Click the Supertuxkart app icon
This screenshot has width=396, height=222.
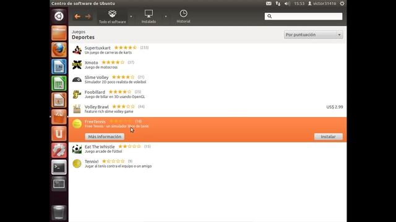[77, 50]
